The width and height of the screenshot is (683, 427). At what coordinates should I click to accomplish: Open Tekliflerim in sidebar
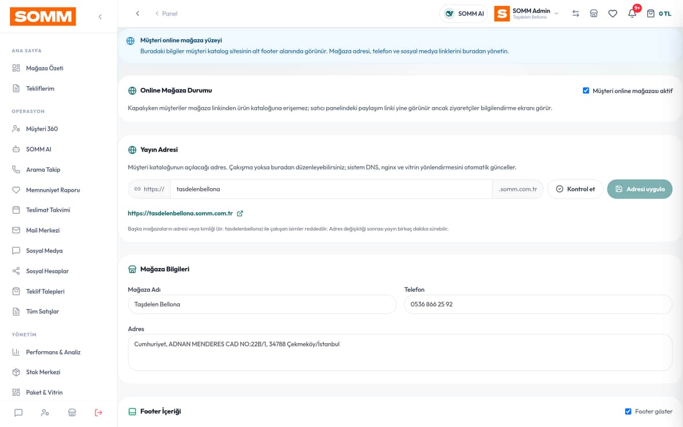(40, 89)
